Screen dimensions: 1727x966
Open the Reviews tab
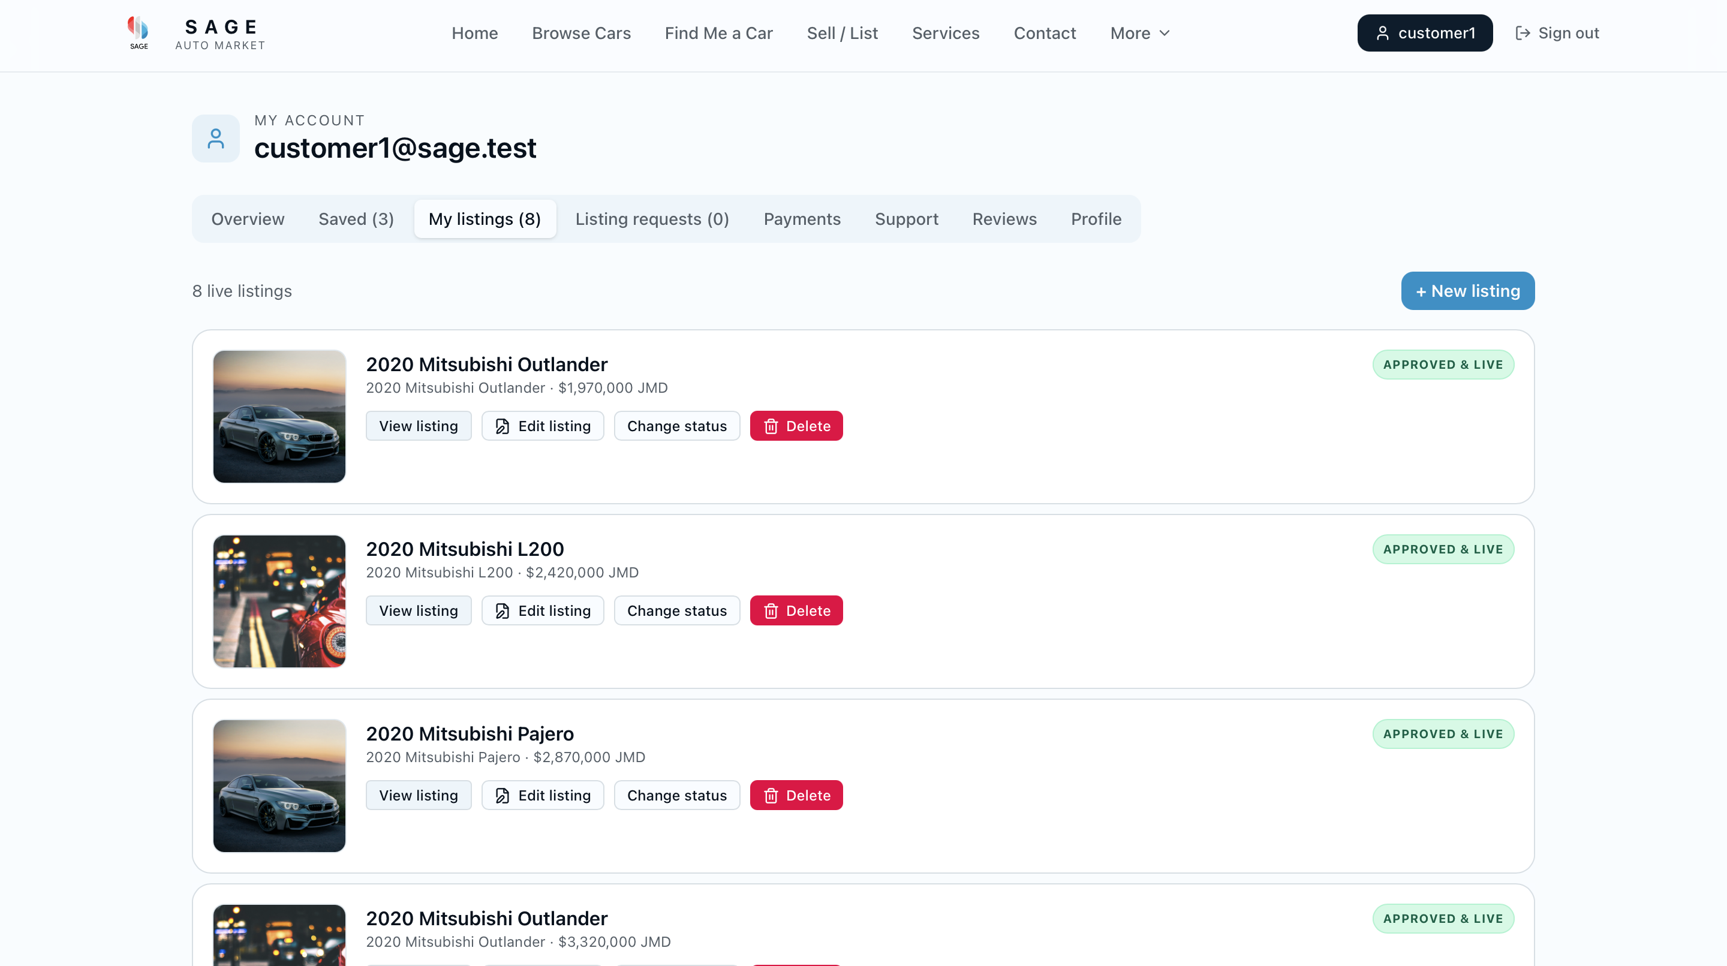pos(1004,219)
